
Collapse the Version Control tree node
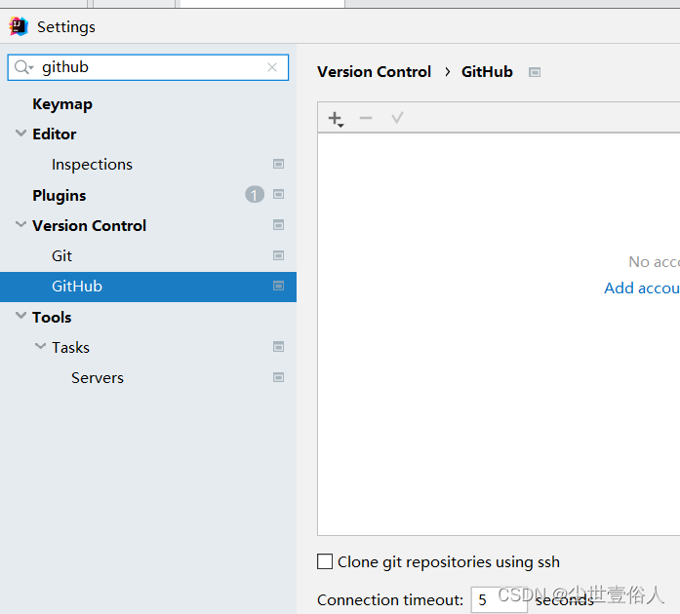tap(20, 224)
